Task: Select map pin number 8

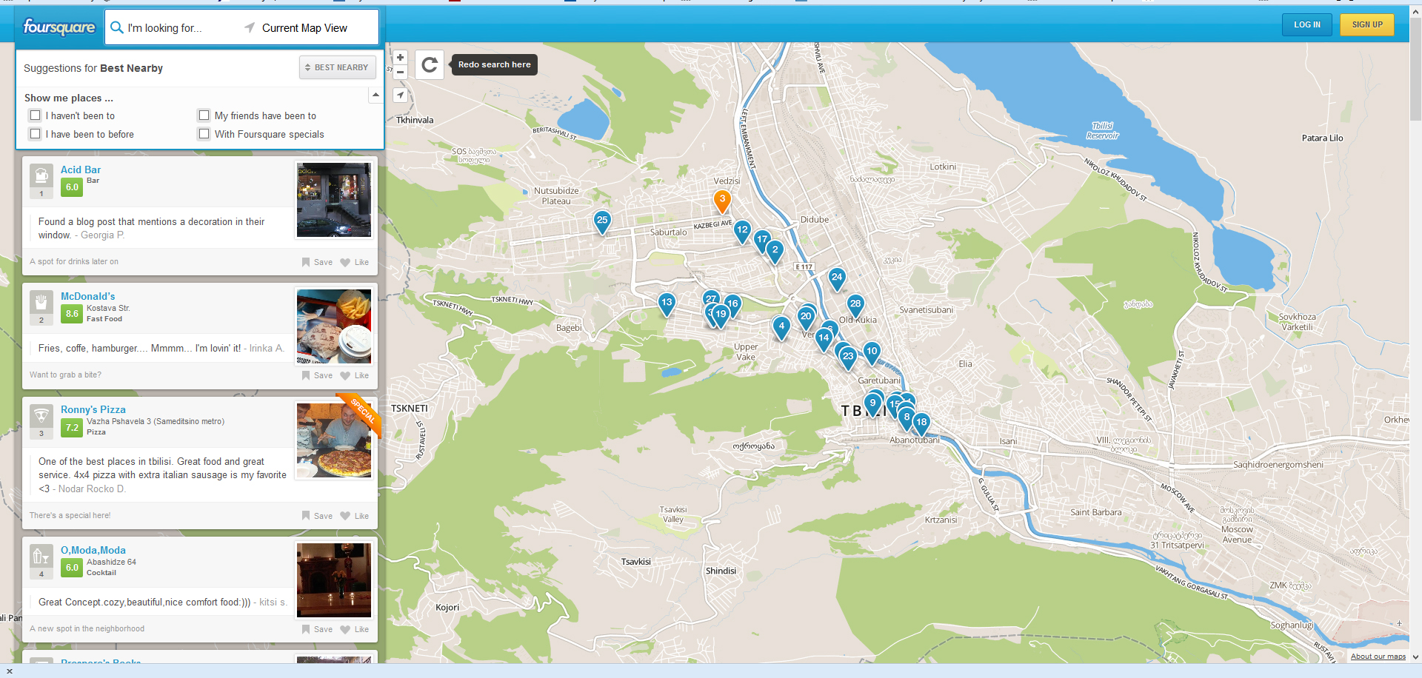Action: (x=907, y=418)
